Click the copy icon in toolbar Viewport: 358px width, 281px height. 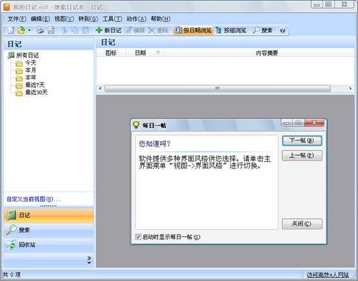[75, 30]
